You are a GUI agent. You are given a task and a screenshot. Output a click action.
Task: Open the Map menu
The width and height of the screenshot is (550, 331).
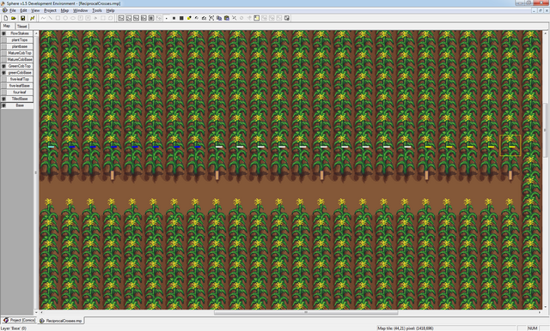click(64, 10)
